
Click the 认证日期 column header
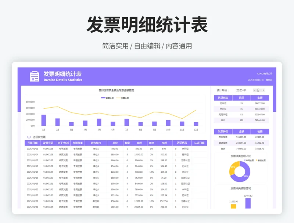tap(199, 143)
